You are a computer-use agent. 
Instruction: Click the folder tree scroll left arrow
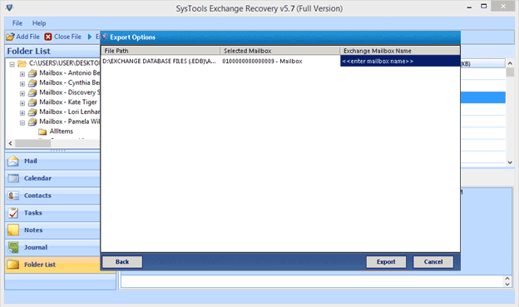tap(10, 143)
